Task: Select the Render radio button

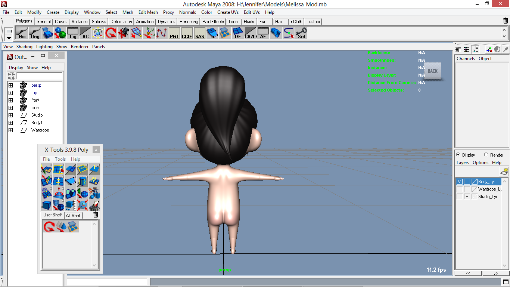Action: click(x=486, y=155)
